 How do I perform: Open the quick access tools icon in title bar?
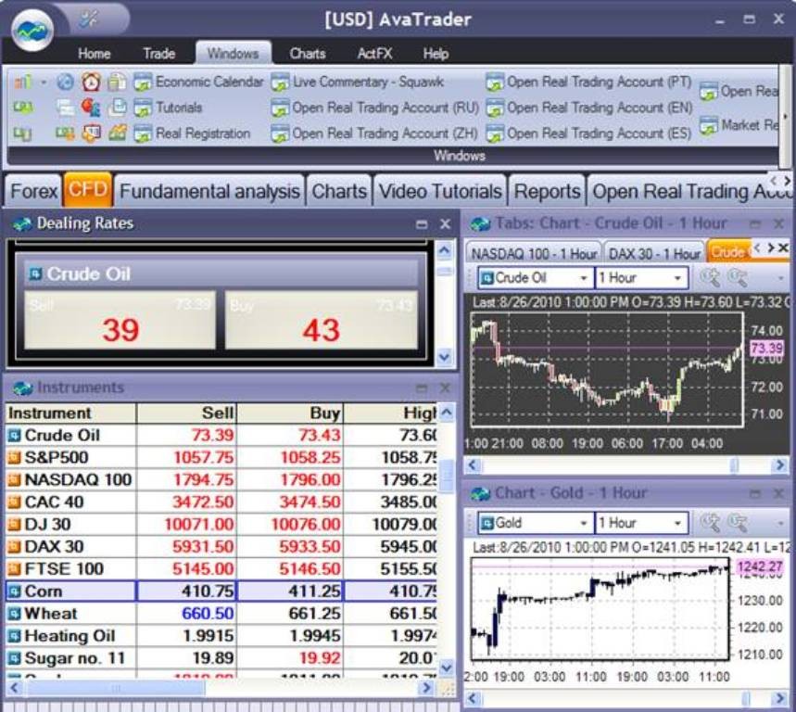click(89, 19)
